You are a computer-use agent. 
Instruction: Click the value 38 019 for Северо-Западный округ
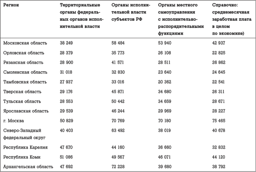165,131
